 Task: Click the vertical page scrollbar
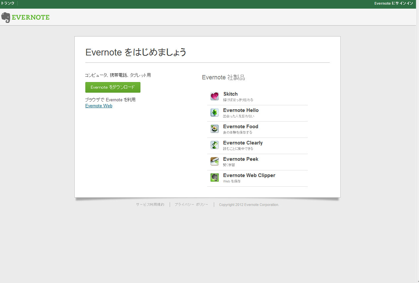pos(417,141)
